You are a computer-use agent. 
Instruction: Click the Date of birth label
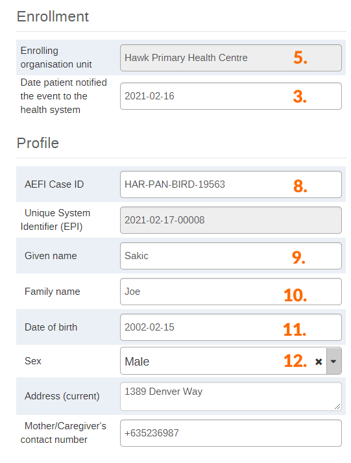tap(51, 327)
